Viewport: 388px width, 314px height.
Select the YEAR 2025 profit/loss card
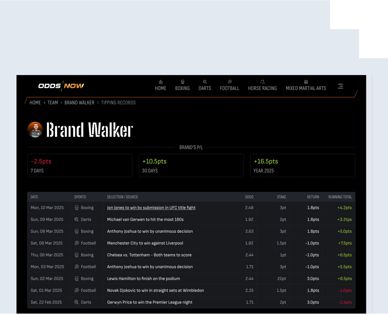(x=303, y=165)
